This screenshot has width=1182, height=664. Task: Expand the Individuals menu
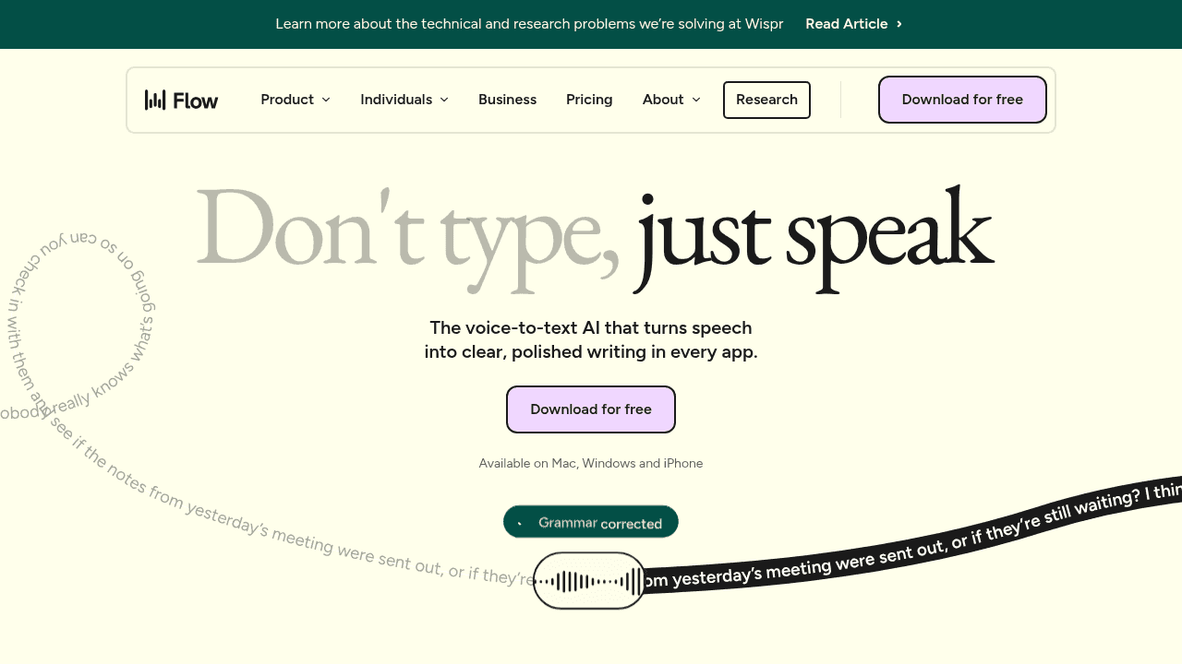coord(404,100)
